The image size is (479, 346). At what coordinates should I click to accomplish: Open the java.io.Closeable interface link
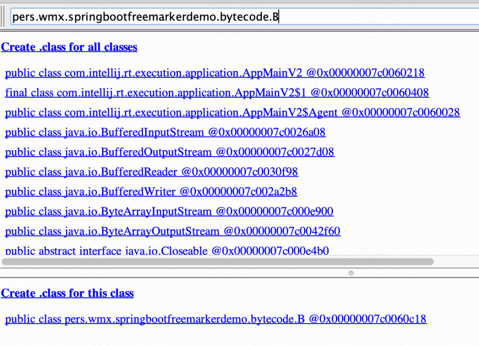[167, 251]
